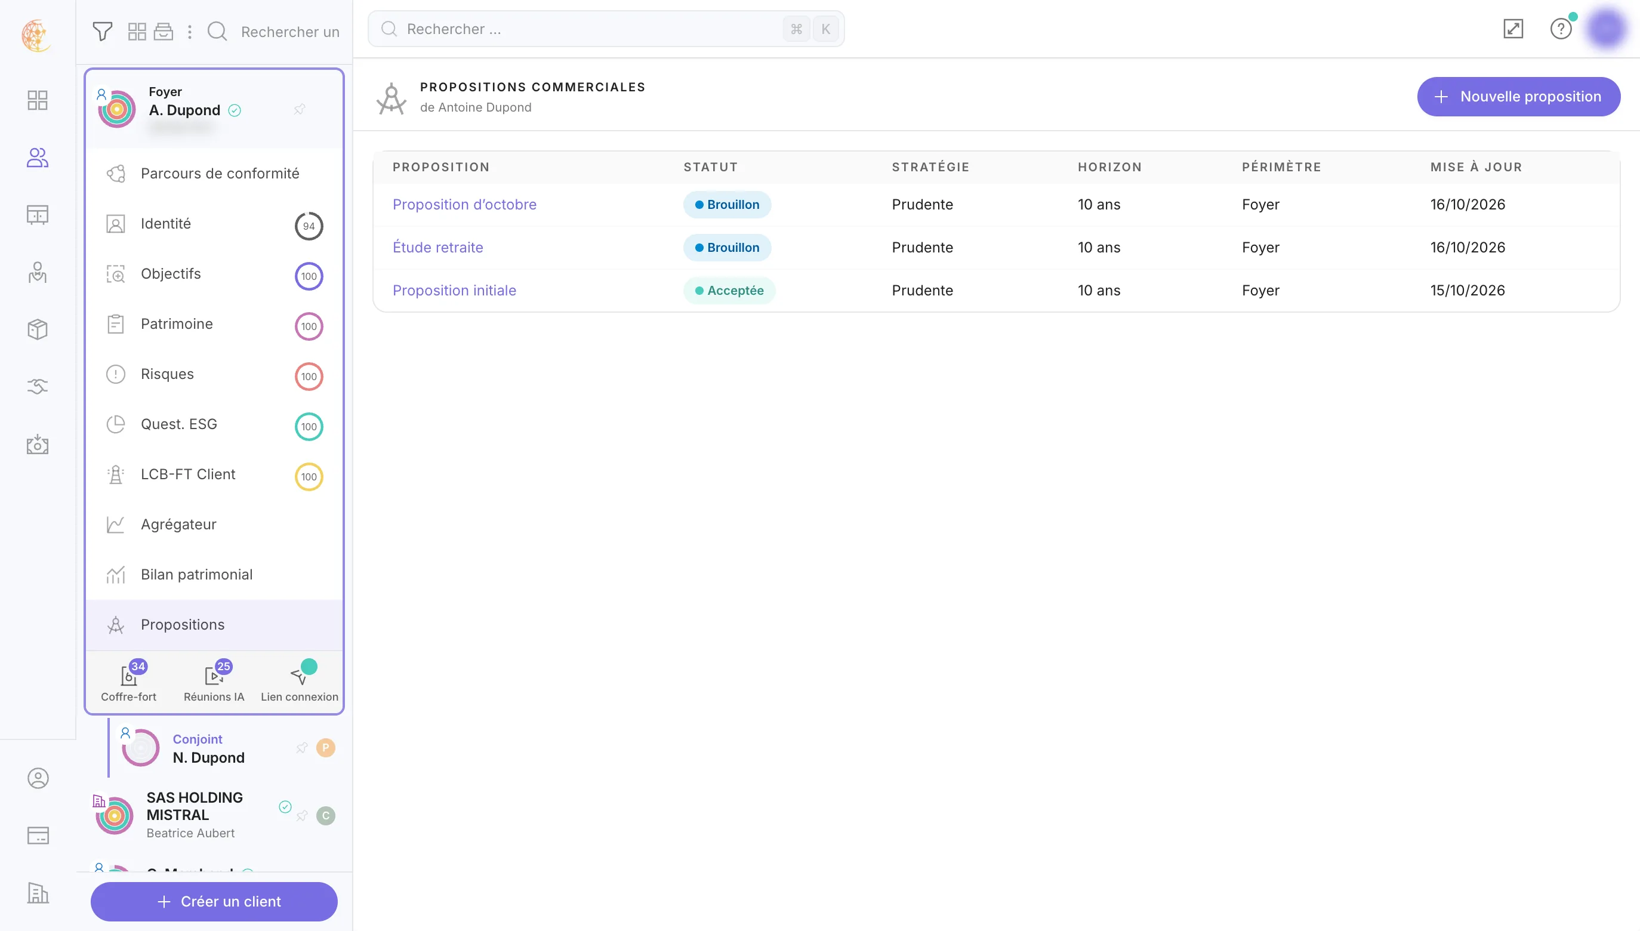Open Réunions IA shortcut
This screenshot has height=931, width=1640.
click(214, 682)
